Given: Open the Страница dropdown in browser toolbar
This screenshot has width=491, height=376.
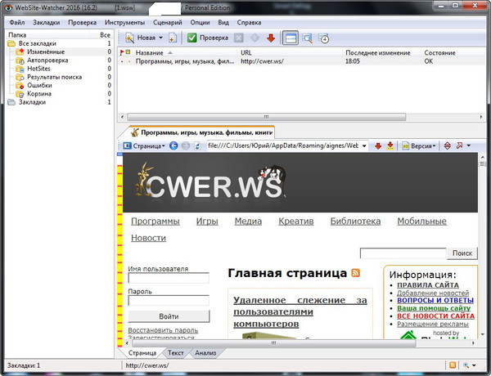Looking at the screenshot, I should pyautogui.click(x=144, y=145).
